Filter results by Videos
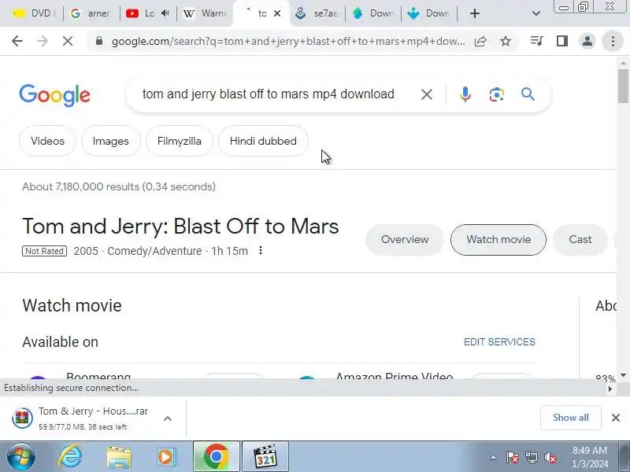The height and width of the screenshot is (472, 630). 47,141
